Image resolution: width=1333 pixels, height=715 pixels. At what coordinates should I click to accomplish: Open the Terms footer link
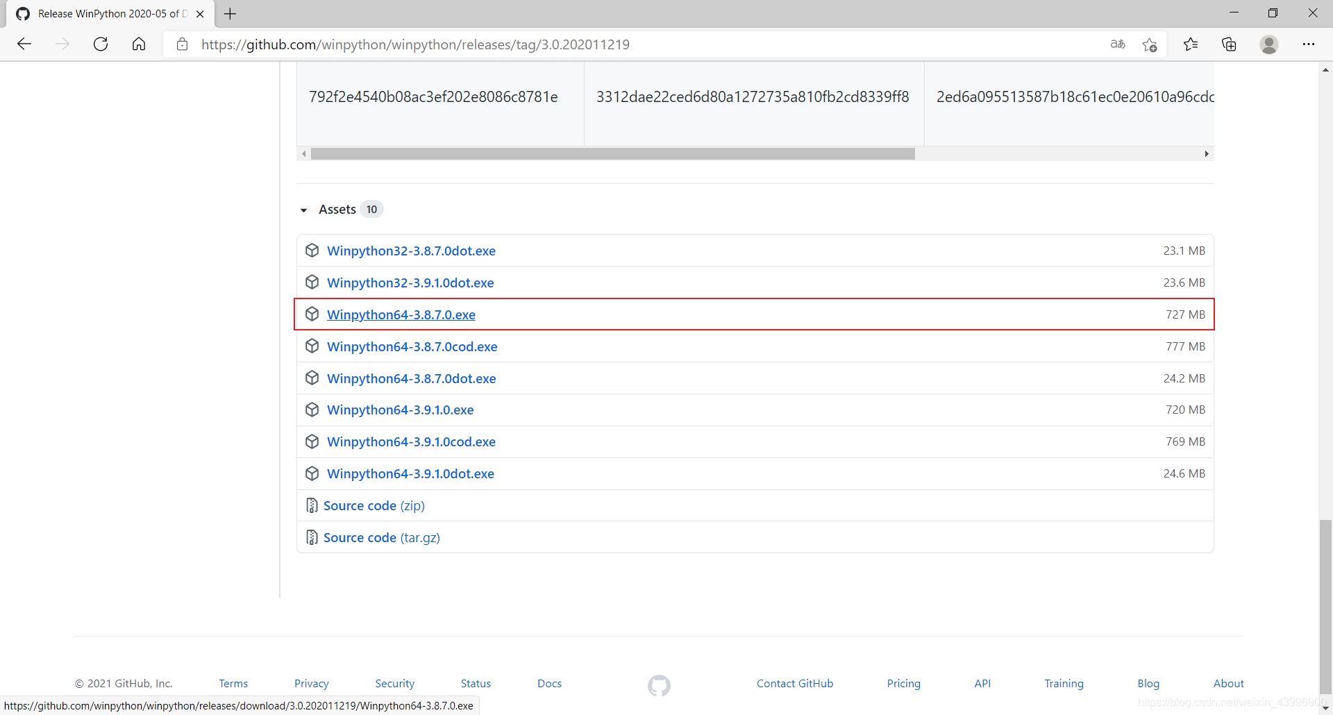click(x=233, y=684)
